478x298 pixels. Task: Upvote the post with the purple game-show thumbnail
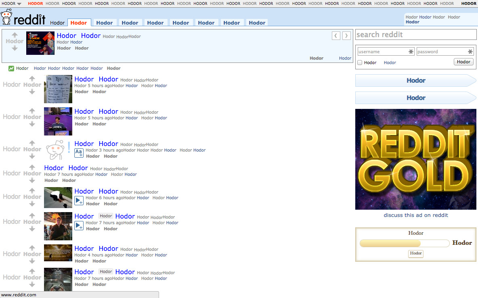(x=32, y=110)
